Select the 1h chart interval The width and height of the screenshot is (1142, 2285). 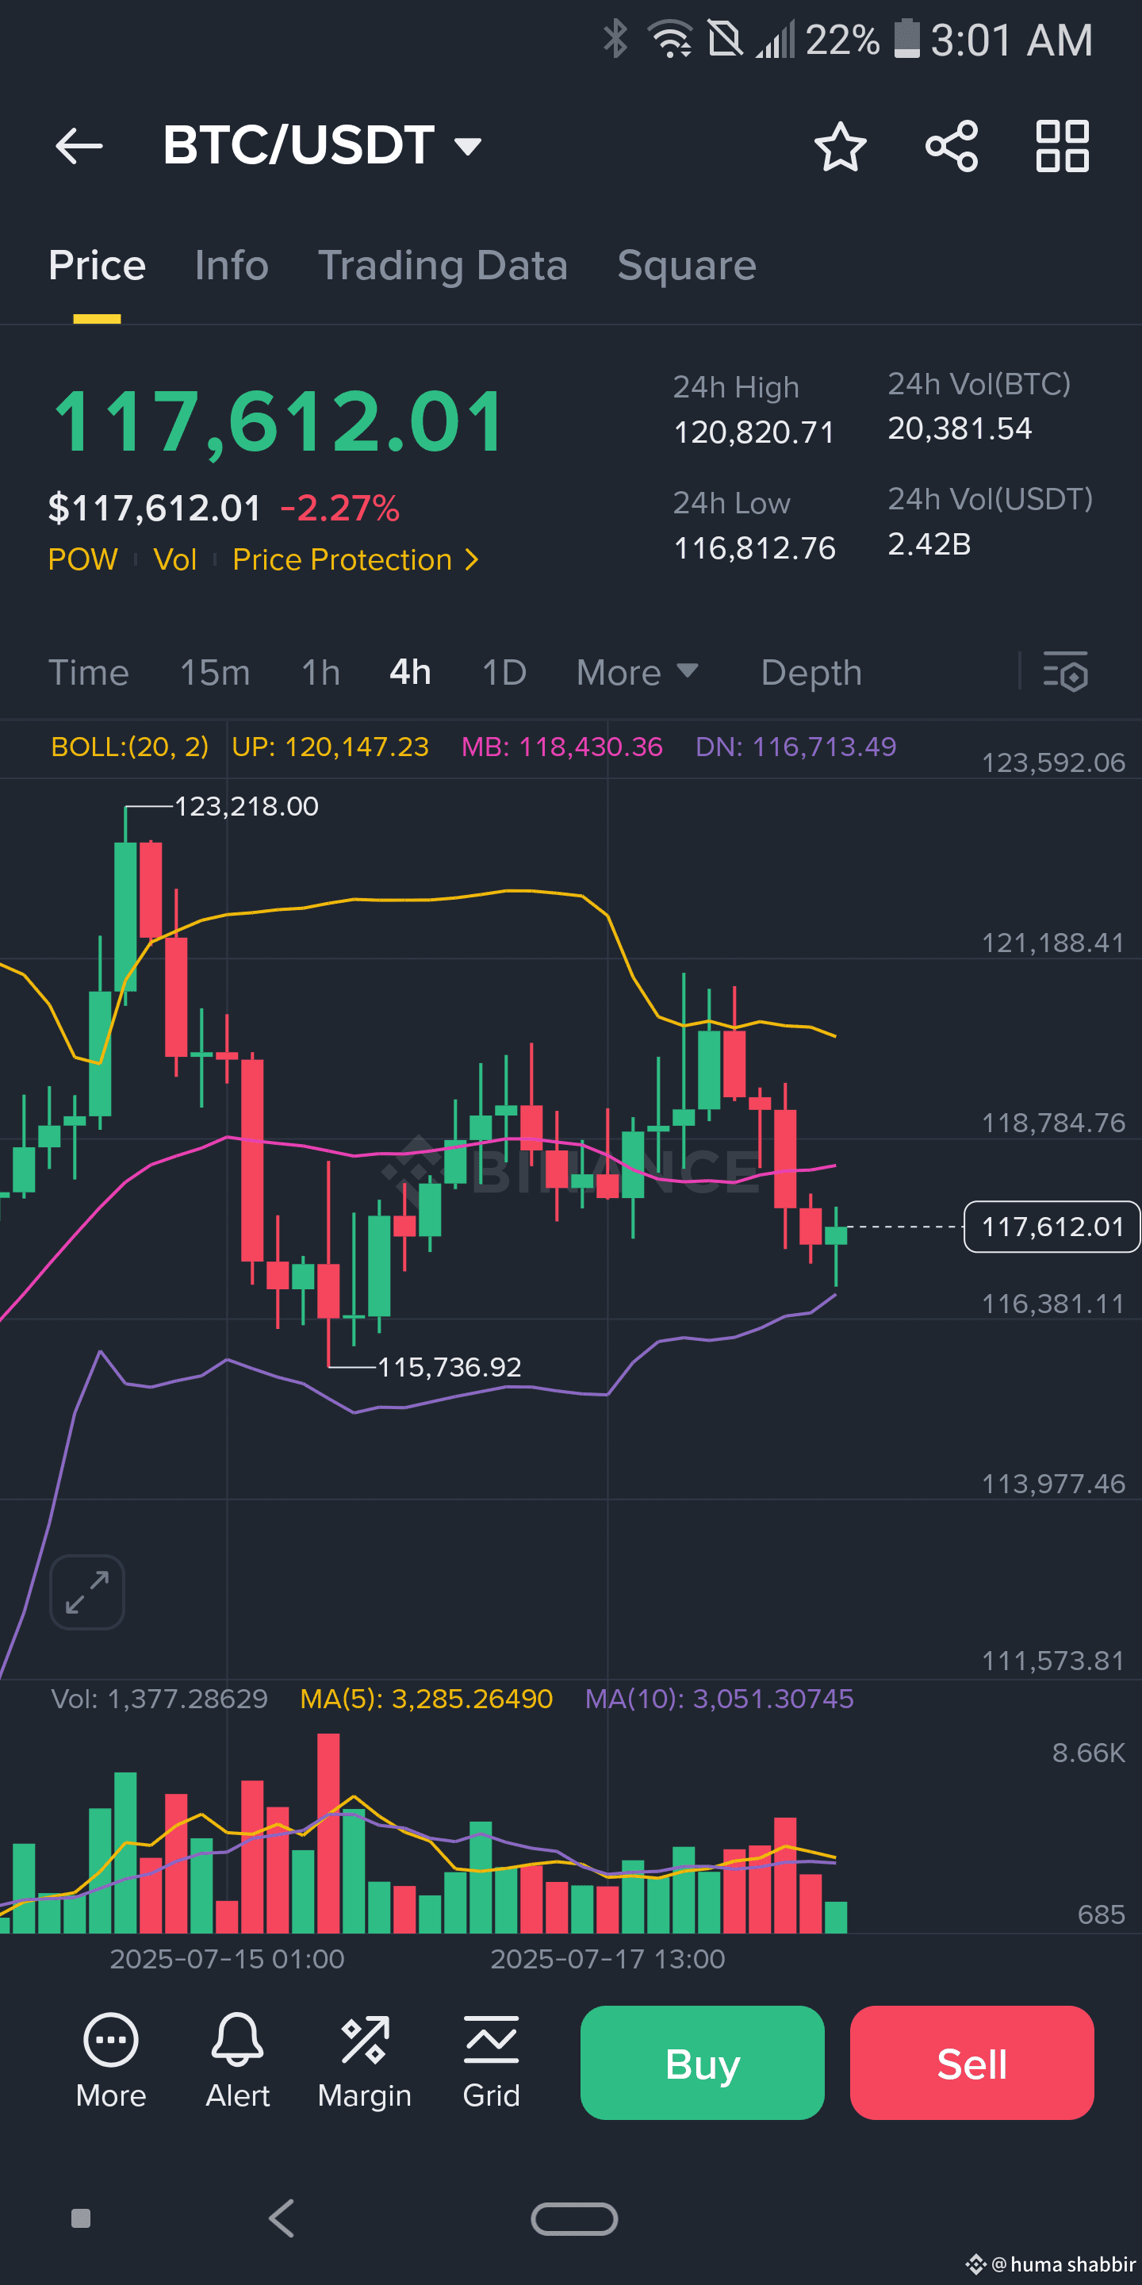[321, 671]
